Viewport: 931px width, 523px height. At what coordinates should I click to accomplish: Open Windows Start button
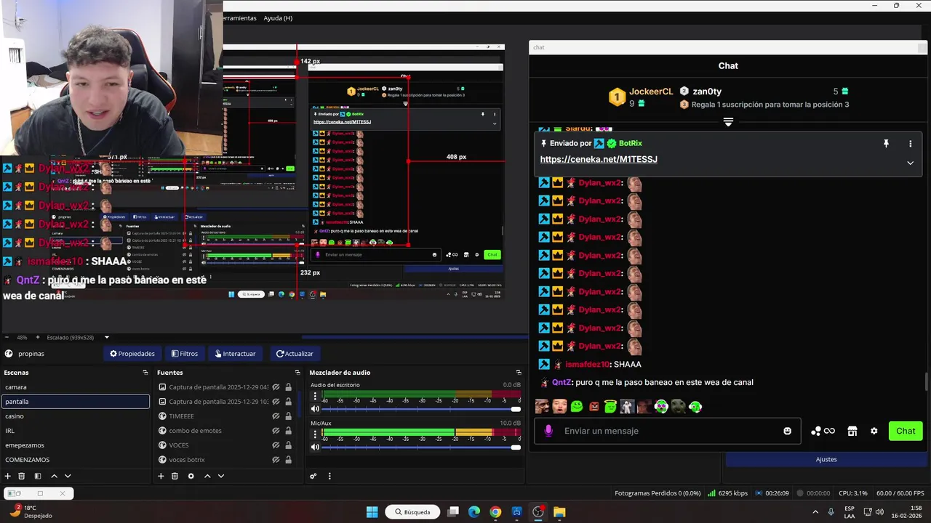(x=372, y=512)
